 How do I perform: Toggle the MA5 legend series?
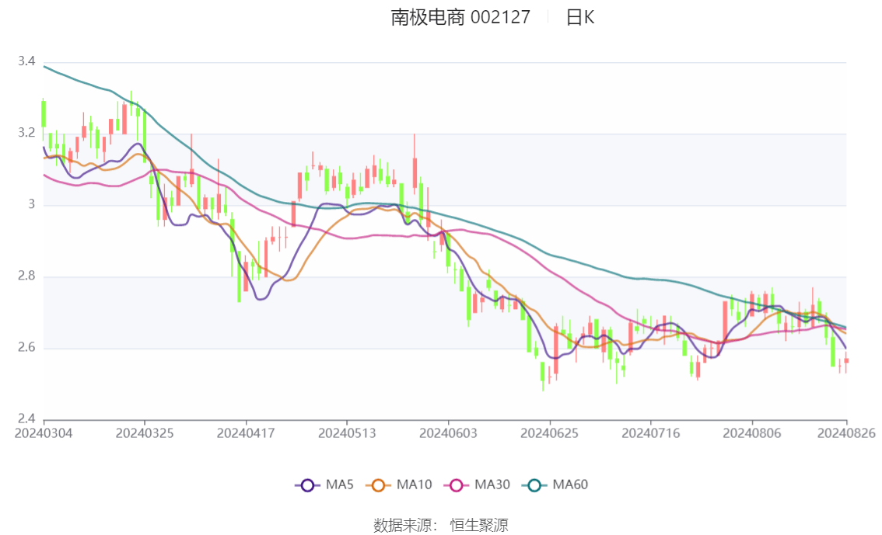tap(324, 485)
